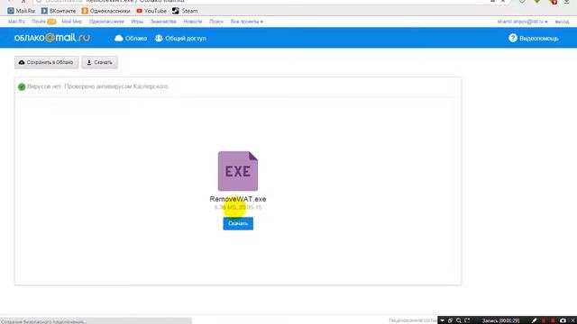
Task: Open the Mail.Ru bookmark
Action: point(22,11)
